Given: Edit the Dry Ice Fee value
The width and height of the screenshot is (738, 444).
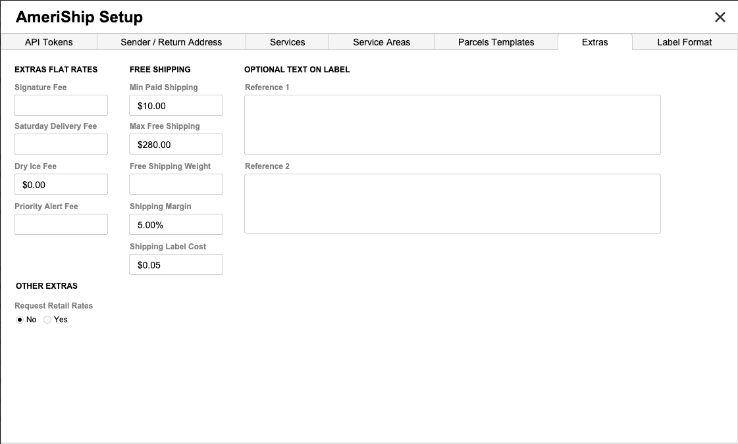Looking at the screenshot, I should click(61, 184).
